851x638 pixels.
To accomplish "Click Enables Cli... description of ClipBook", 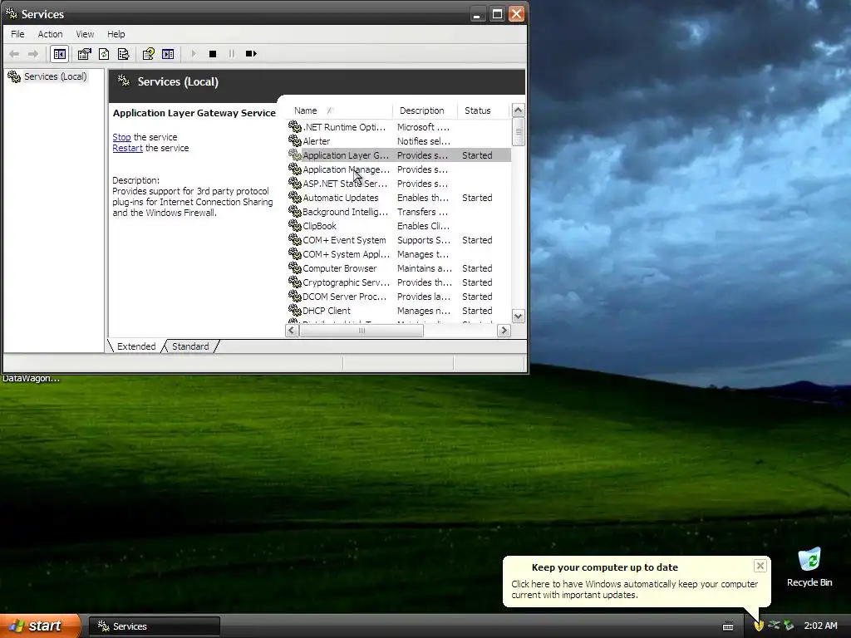I will 423,226.
